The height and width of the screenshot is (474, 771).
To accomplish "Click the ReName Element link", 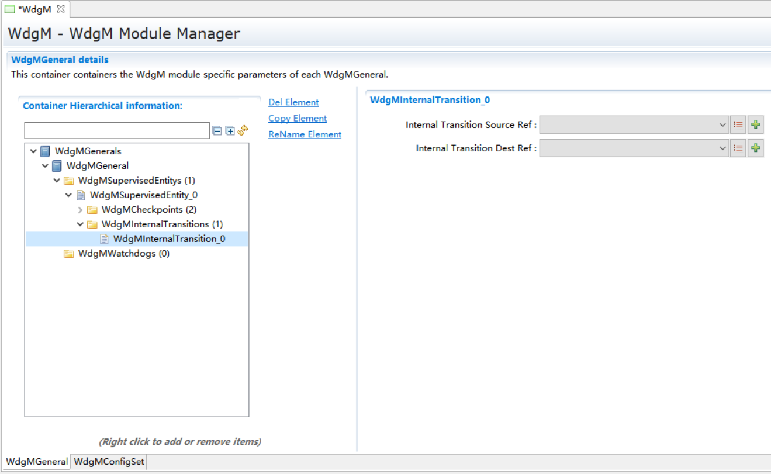I will pyautogui.click(x=305, y=134).
